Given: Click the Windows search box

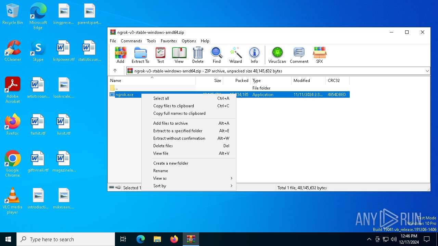Looking at the screenshot, I should [66, 239].
